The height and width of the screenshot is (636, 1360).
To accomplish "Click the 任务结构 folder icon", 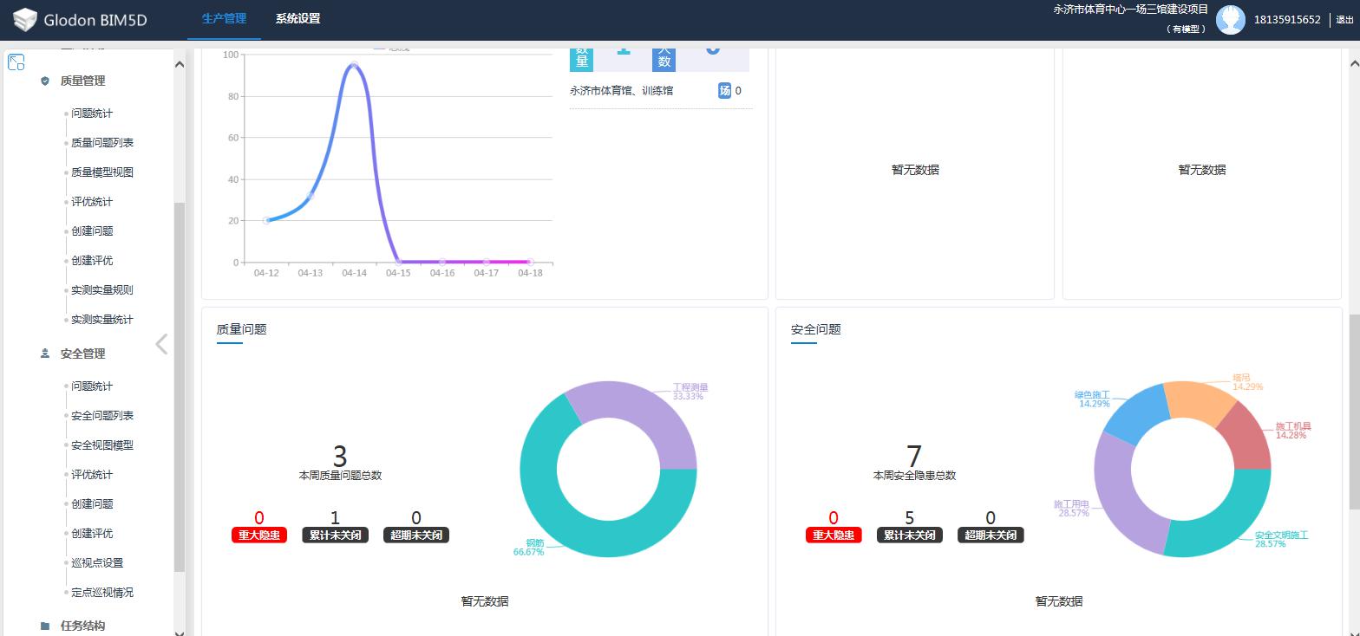I will 45,626.
